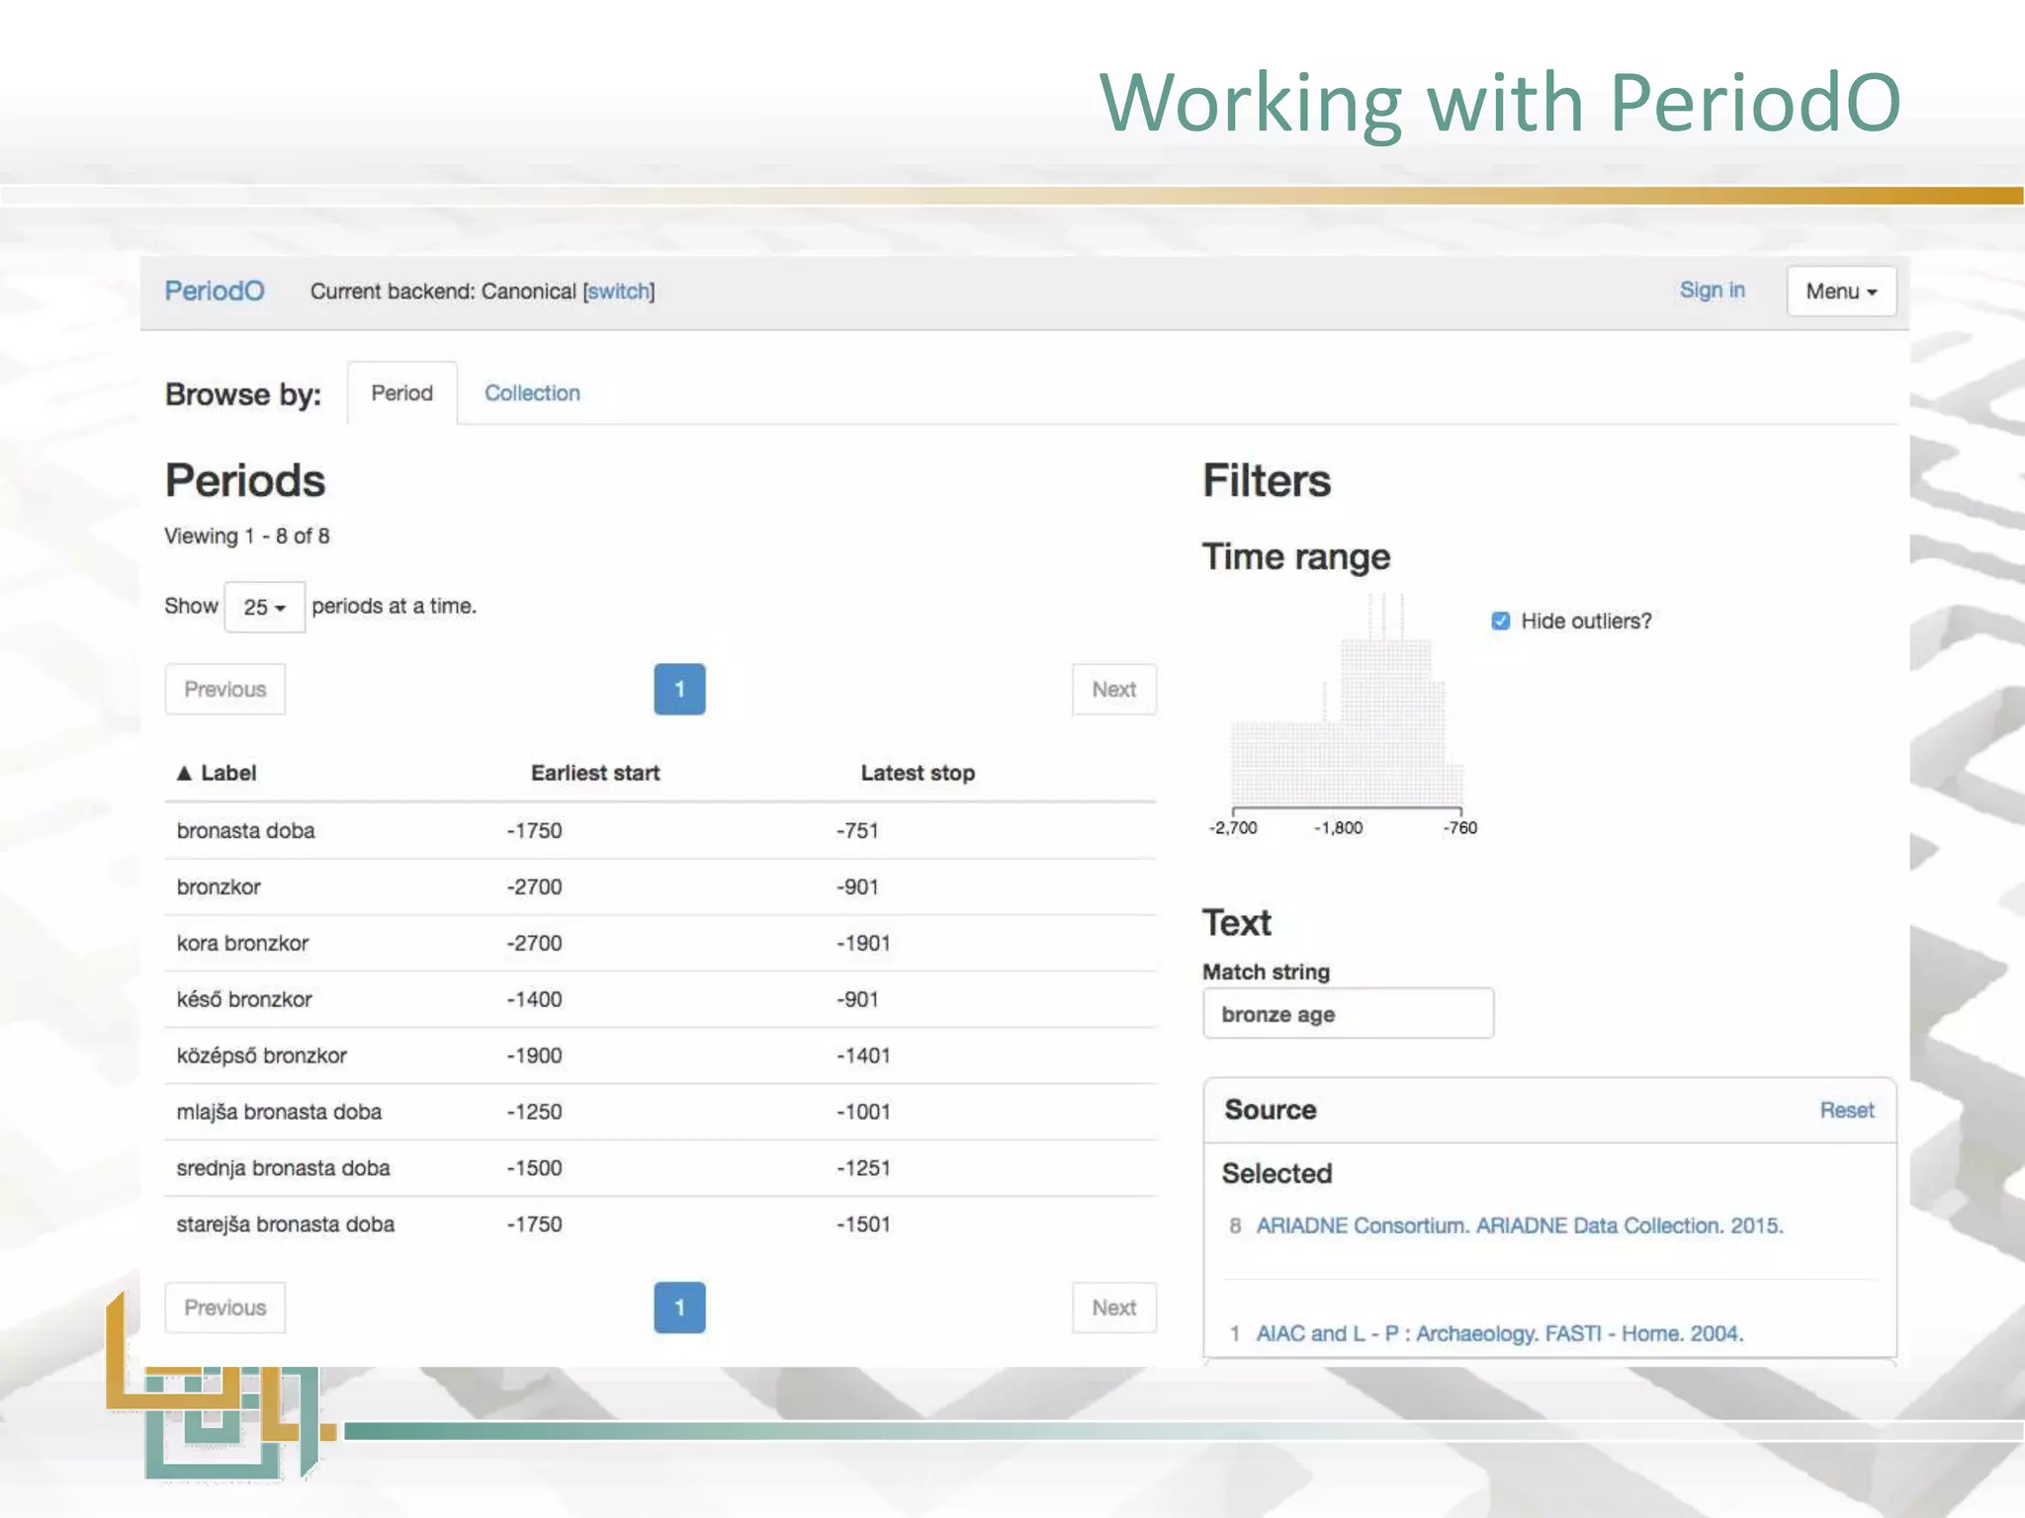Click the -1901 latest stop value
The height and width of the screenshot is (1518, 2025).
[863, 943]
